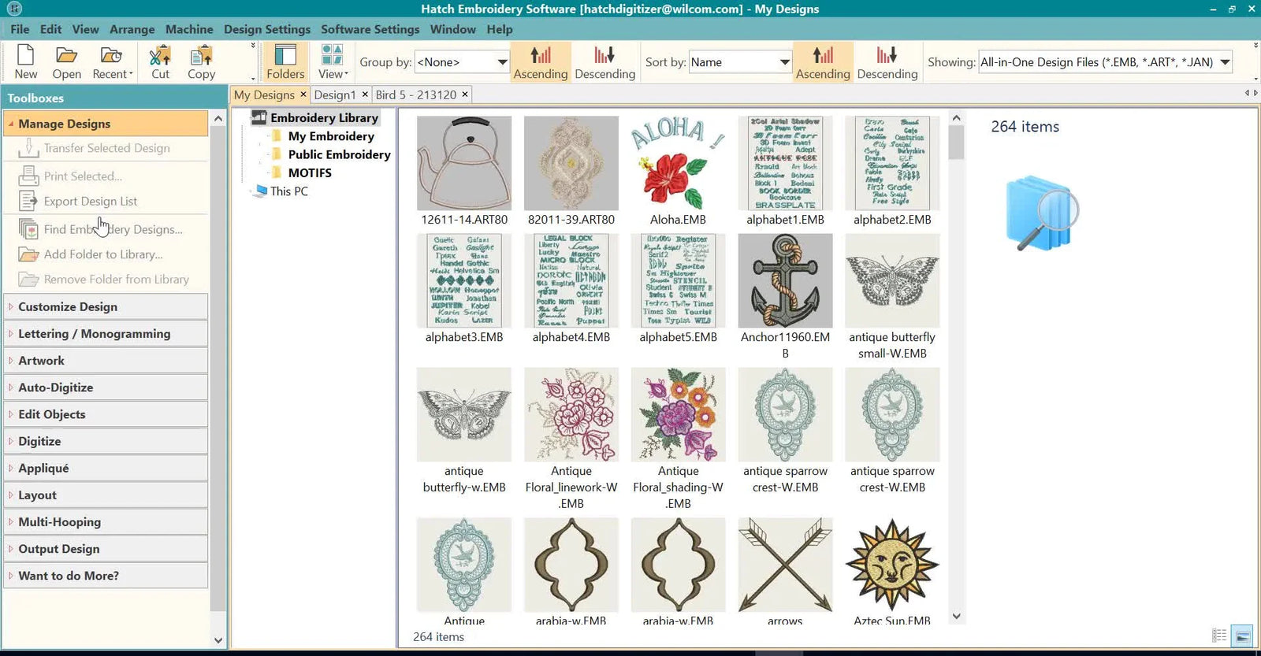The height and width of the screenshot is (656, 1261).
Task: Open the Machine menu
Action: pyautogui.click(x=188, y=29)
